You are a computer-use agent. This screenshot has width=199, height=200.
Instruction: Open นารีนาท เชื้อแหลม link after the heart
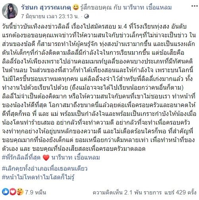[75, 158]
